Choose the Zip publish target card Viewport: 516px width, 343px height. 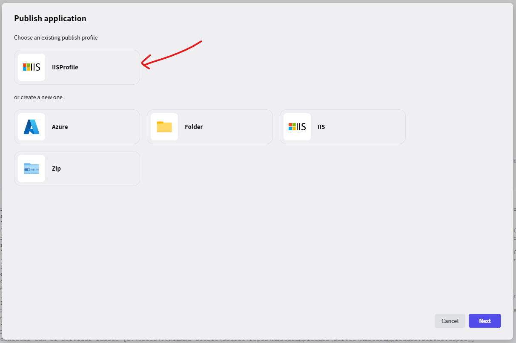(x=77, y=169)
